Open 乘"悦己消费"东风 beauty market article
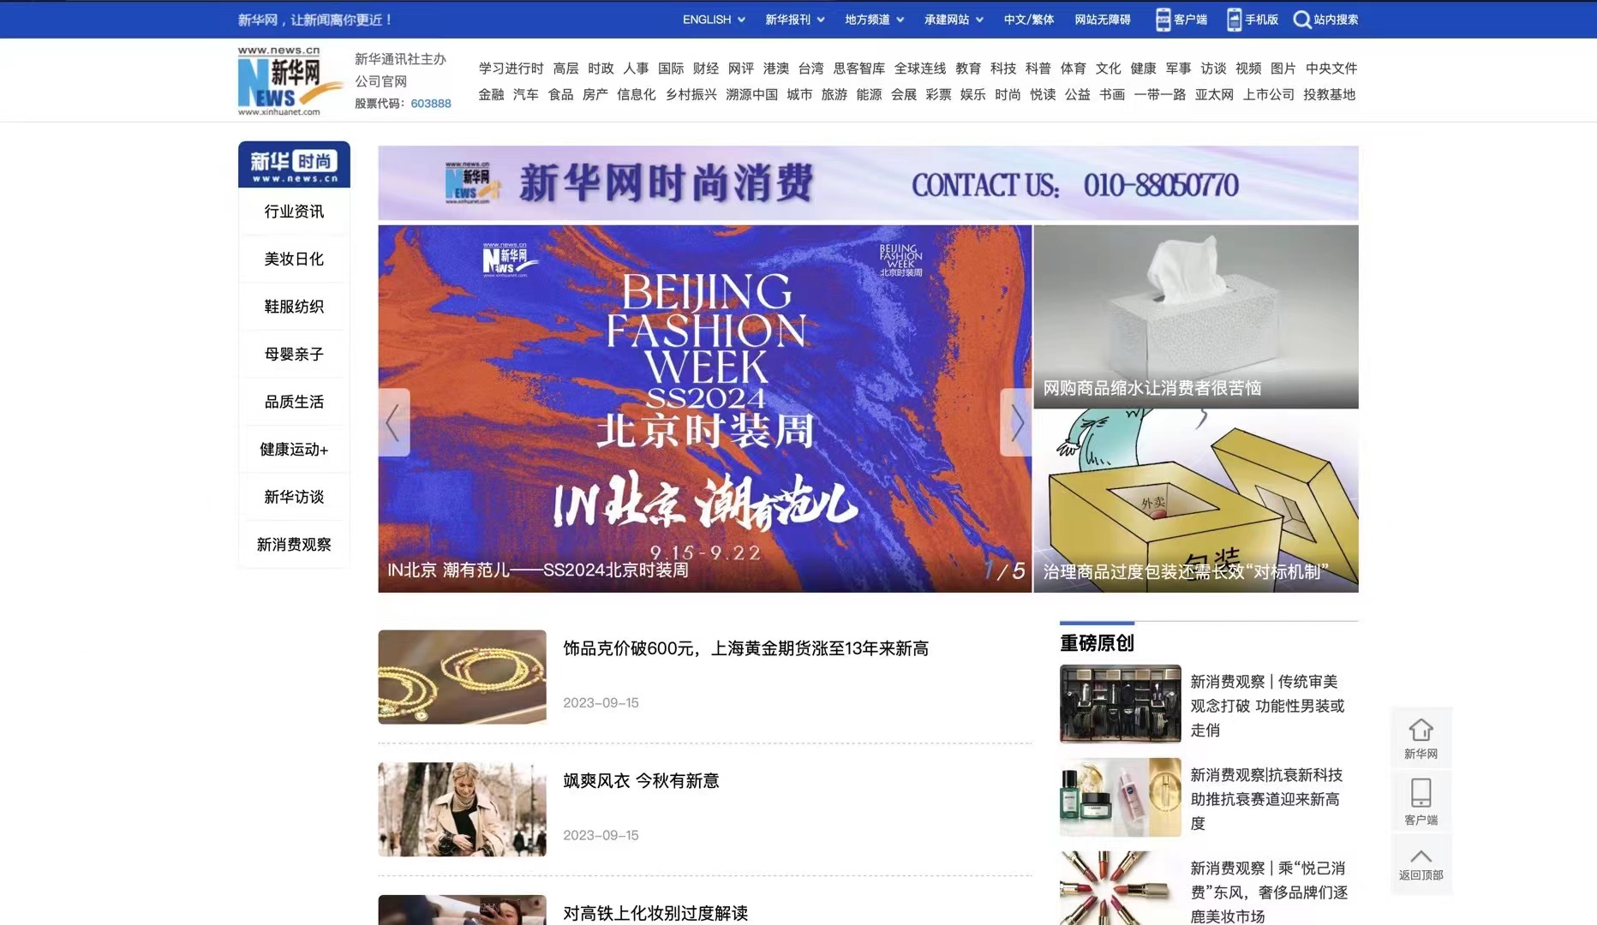The width and height of the screenshot is (1597, 925). pyautogui.click(x=1269, y=892)
